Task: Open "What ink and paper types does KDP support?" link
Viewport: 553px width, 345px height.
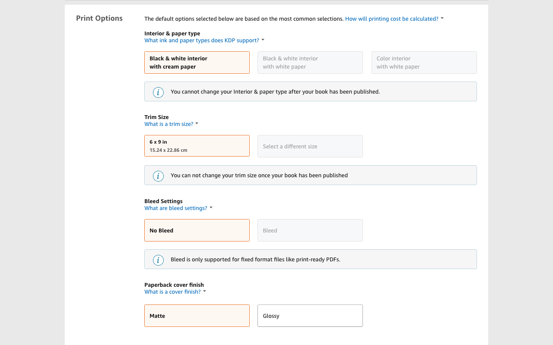Action: (x=202, y=40)
